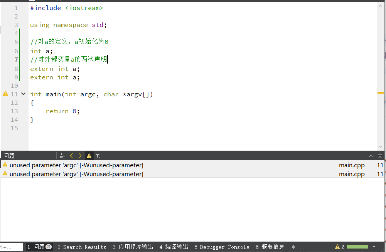Clear all issues with the broom icon

tap(62, 156)
